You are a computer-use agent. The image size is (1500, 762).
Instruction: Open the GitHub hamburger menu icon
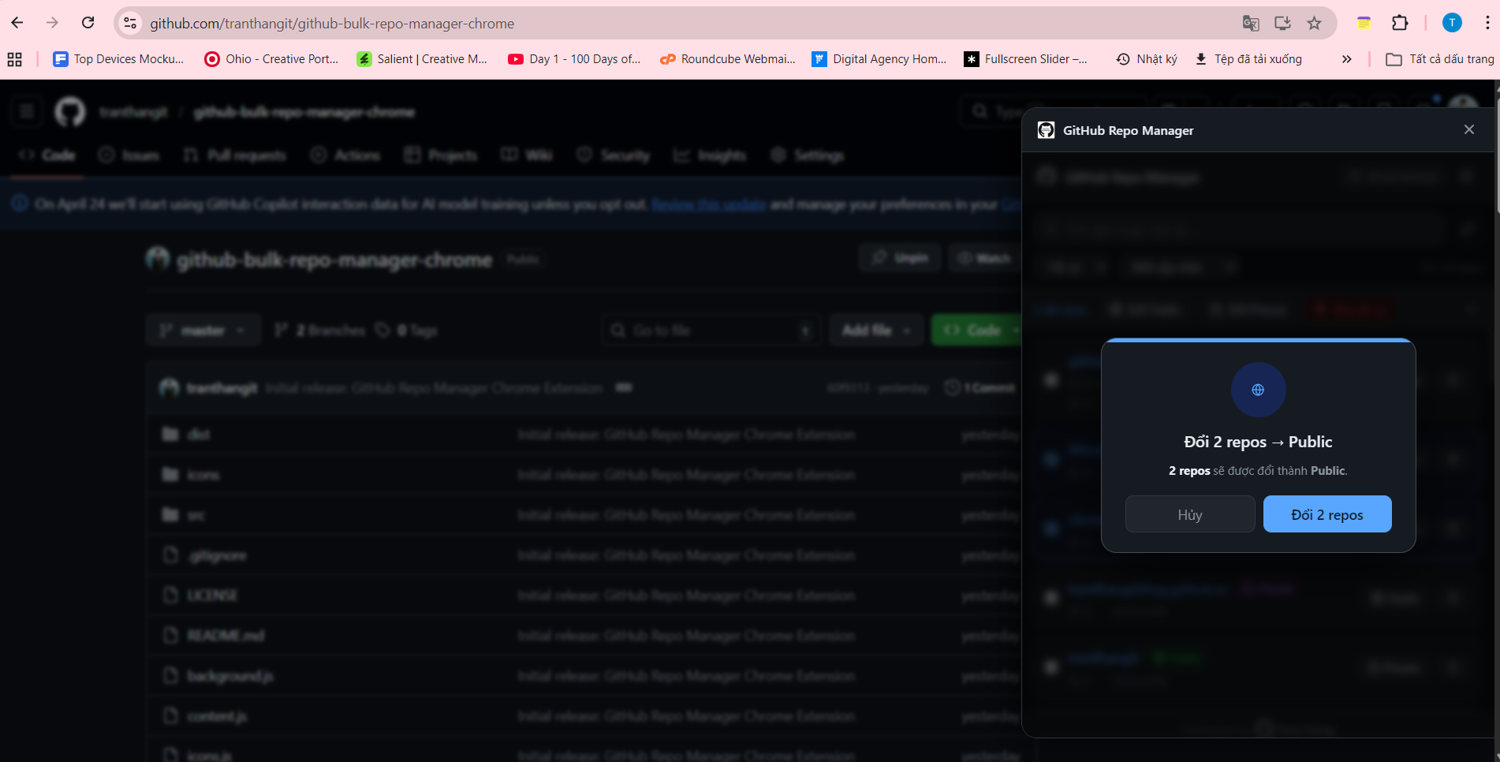pos(26,111)
